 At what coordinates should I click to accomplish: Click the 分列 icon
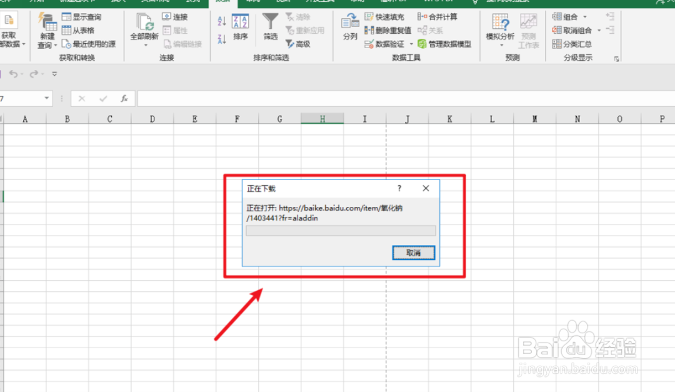350,21
